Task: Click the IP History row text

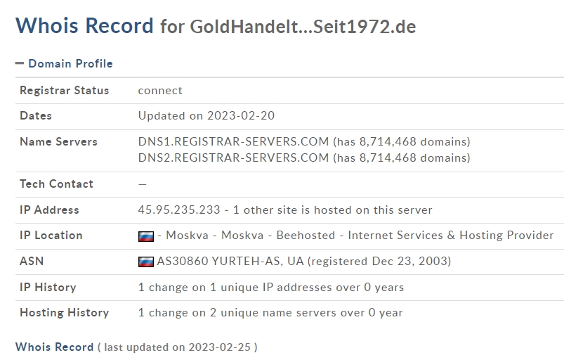Action: (271, 288)
